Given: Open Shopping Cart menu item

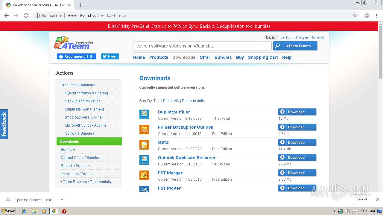Looking at the screenshot, I should tap(263, 57).
